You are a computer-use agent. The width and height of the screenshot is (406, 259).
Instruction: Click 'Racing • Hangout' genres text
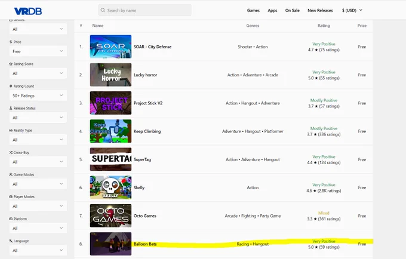pos(253,244)
